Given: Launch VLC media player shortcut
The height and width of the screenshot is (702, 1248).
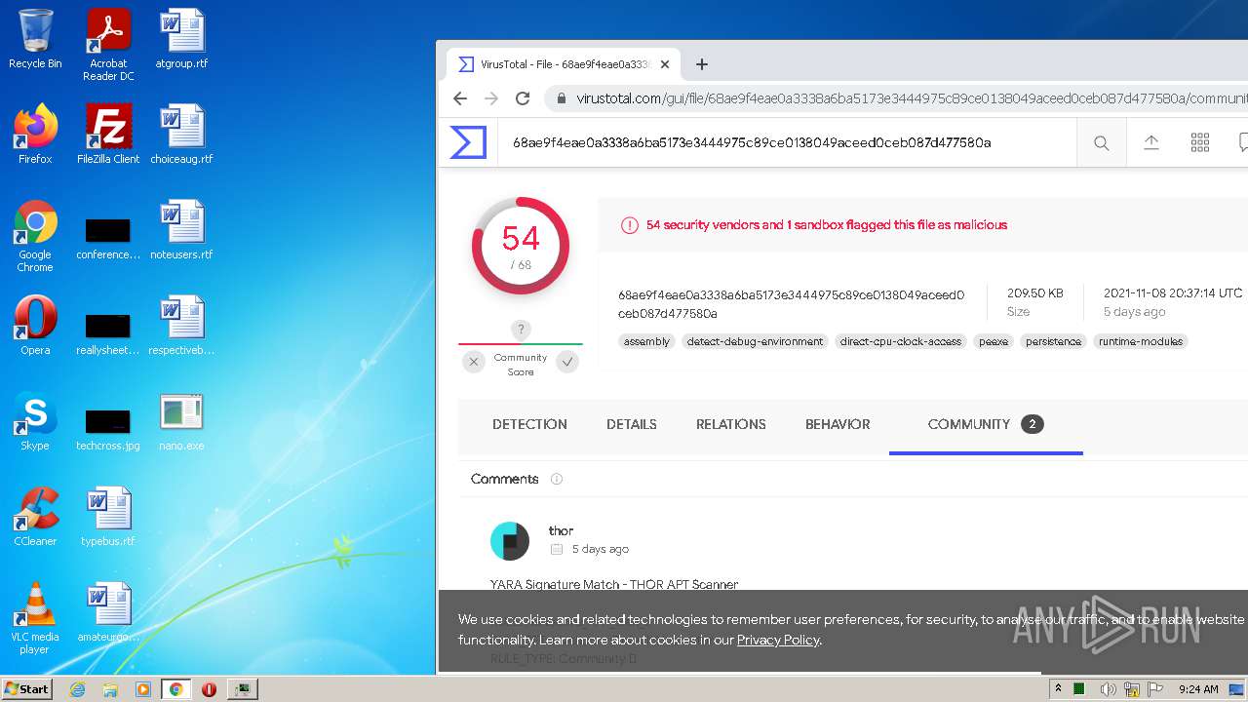Looking at the screenshot, I should point(35,618).
